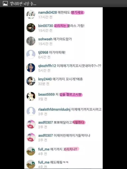The image size is (127, 169).
Task: Open username link namdk0428
Action: (x=48, y=12)
